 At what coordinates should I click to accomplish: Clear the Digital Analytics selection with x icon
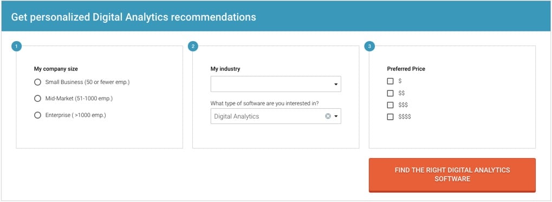tap(328, 116)
